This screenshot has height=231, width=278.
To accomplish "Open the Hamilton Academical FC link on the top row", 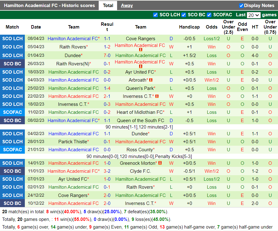I will 73,39.
